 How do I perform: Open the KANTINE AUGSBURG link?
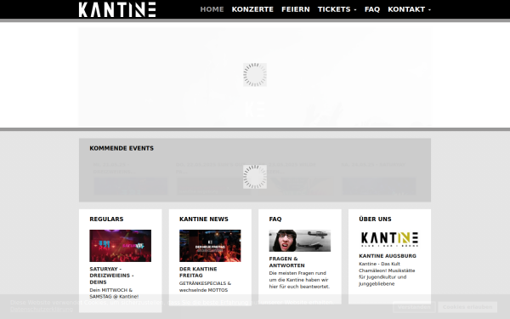click(388, 256)
